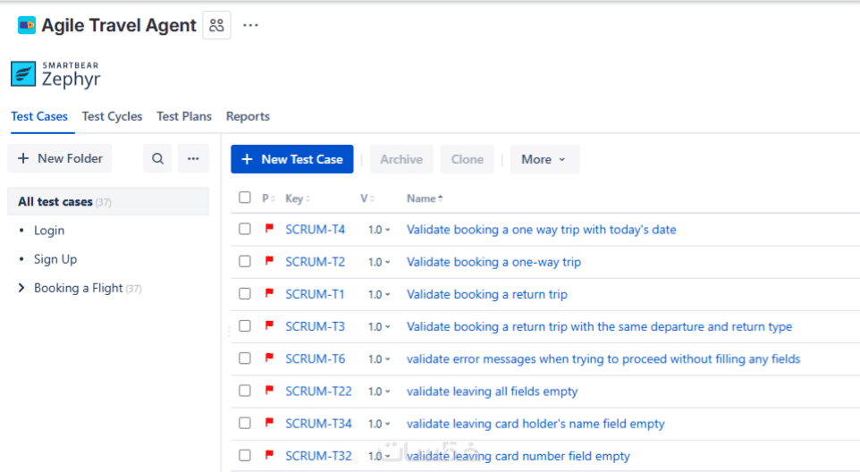The width and height of the screenshot is (860, 472).
Task: Check the box for SCRUM-T2
Action: [245, 262]
